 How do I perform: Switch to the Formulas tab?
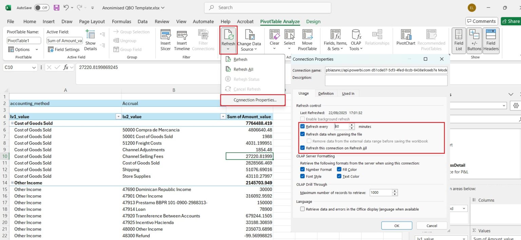[121, 21]
